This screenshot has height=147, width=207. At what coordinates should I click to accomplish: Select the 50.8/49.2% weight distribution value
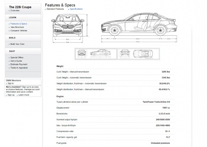tap(164, 84)
